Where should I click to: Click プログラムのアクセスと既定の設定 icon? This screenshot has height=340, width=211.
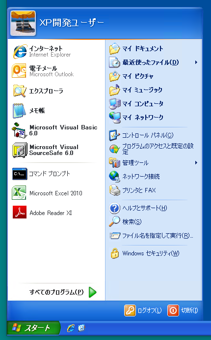pos(114,149)
